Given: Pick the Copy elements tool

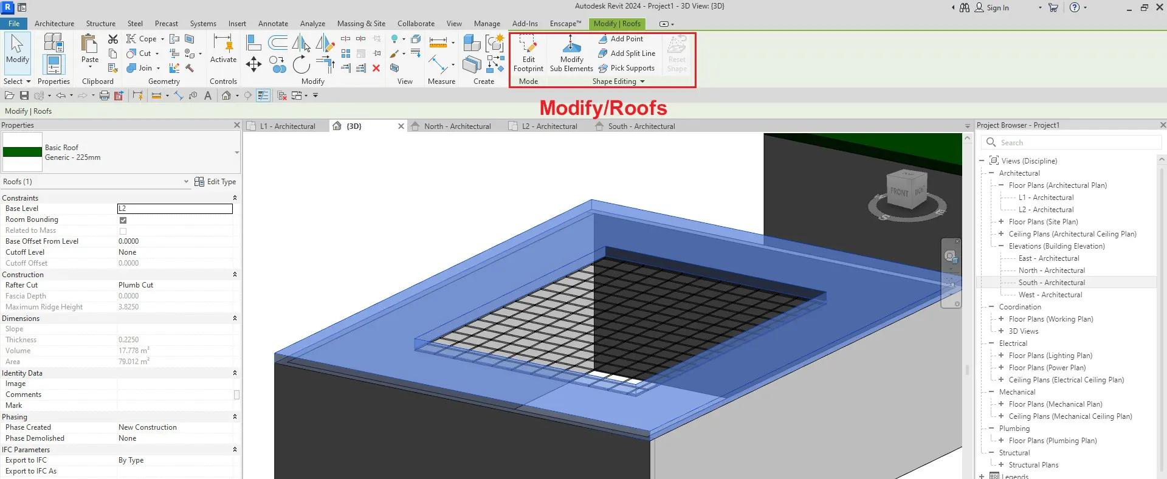Looking at the screenshot, I should 278,64.
